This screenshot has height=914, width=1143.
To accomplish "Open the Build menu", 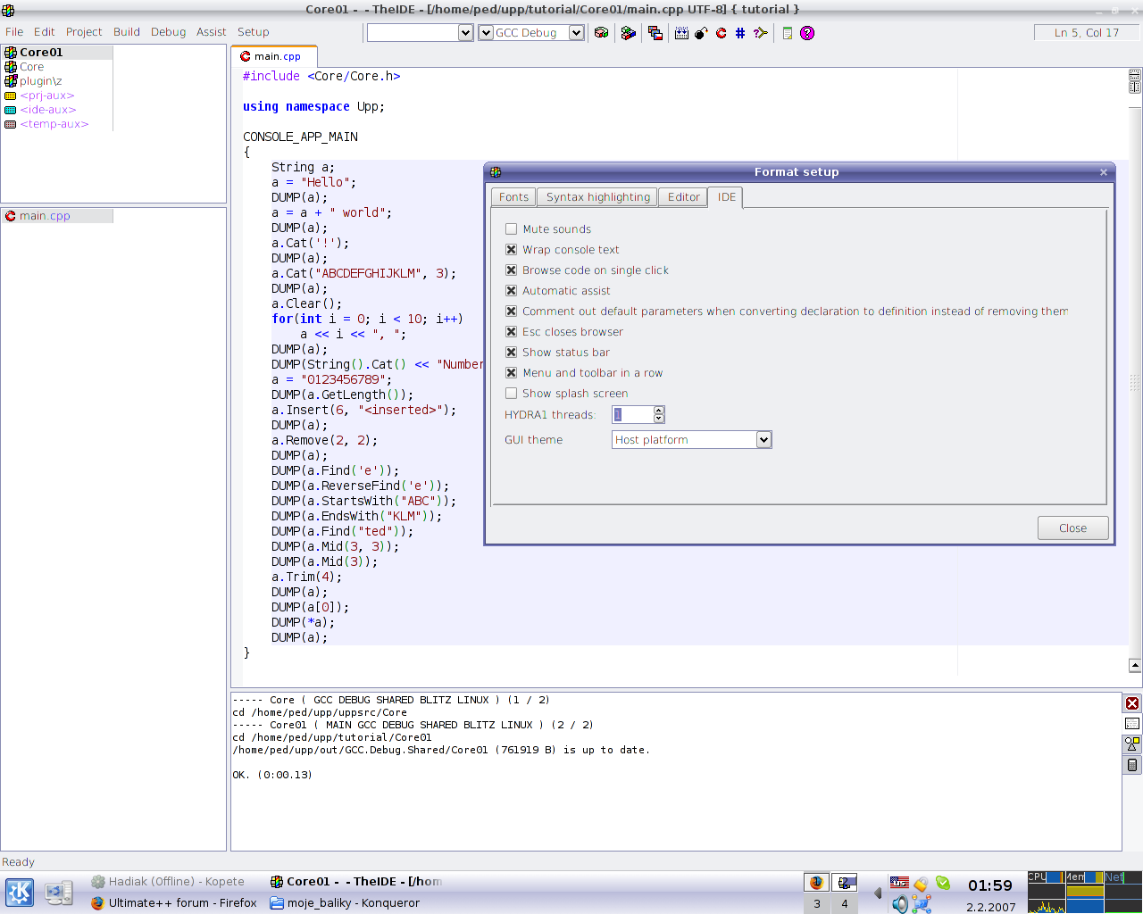I will tap(126, 32).
